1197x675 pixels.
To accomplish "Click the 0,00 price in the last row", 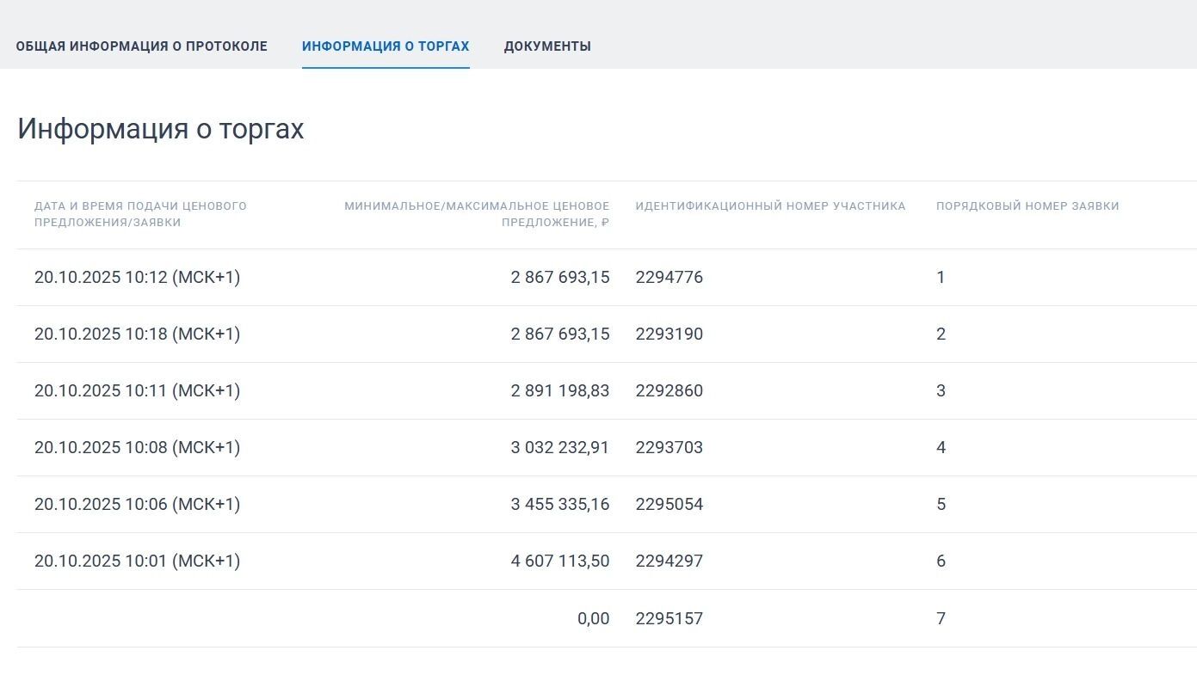I will tap(593, 619).
